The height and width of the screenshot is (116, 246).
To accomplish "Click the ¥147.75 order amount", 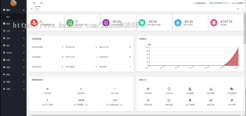I will point(226,22).
